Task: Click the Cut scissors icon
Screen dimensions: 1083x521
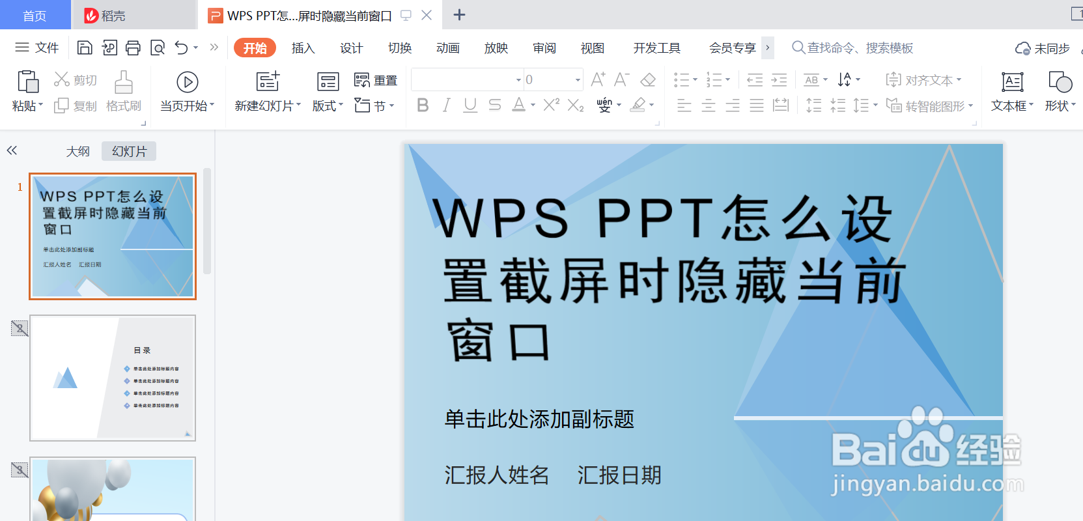Action: pos(61,79)
